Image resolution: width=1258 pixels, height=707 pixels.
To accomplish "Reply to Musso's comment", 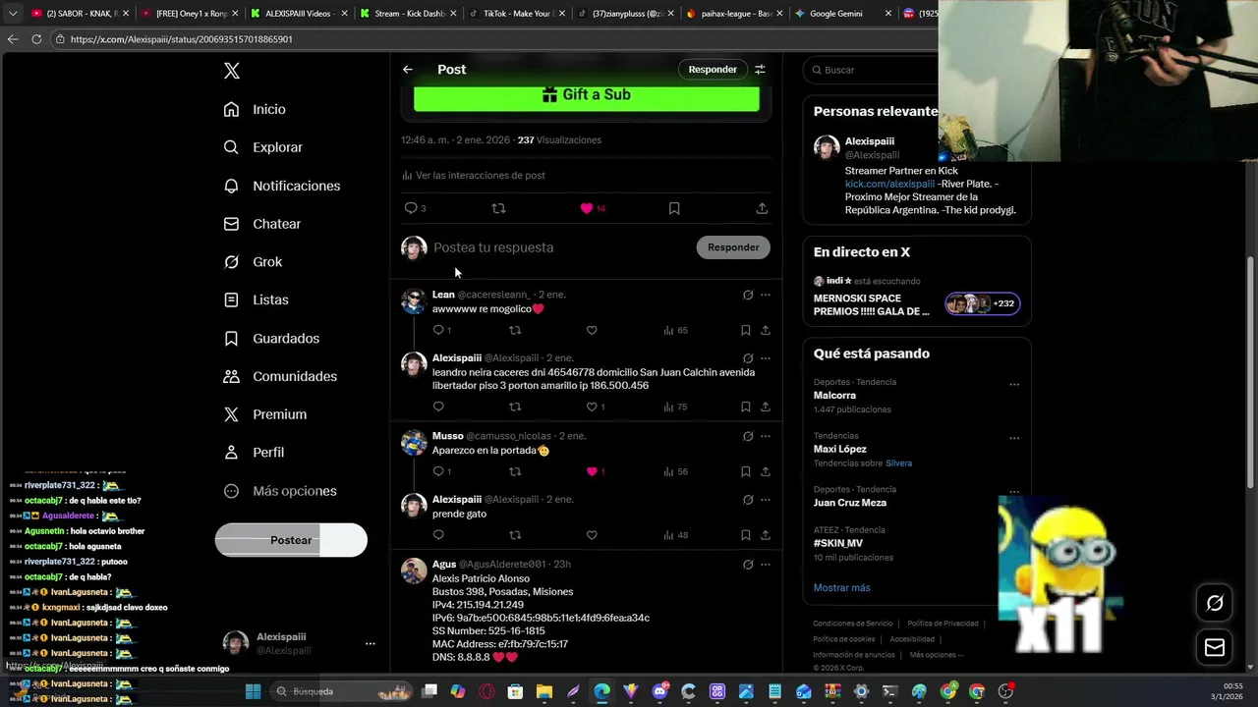I will (x=438, y=471).
